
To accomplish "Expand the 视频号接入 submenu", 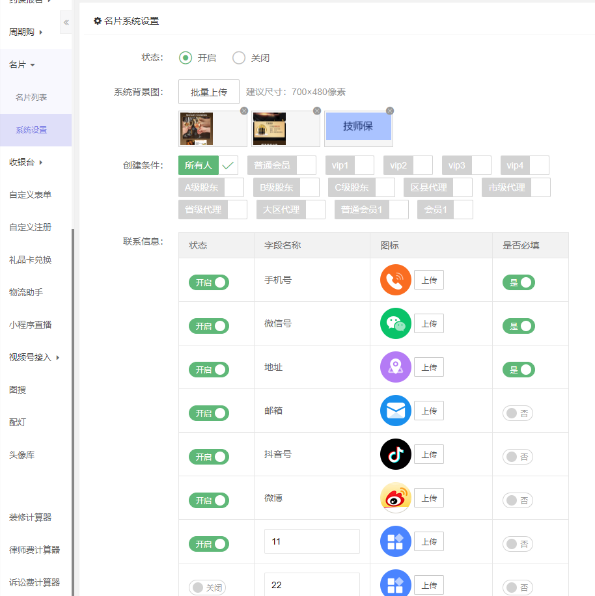I will pyautogui.click(x=35, y=357).
